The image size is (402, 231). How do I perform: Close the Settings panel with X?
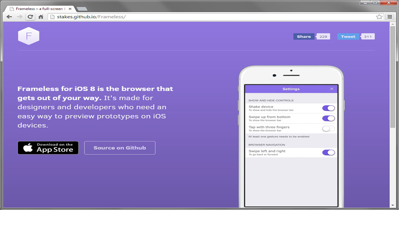[332, 89]
